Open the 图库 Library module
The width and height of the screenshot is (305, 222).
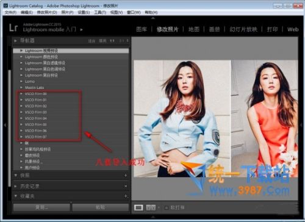click(142, 29)
